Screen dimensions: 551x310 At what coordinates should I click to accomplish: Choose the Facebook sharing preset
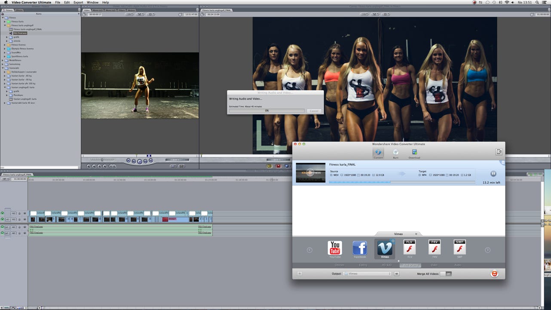[360, 249]
